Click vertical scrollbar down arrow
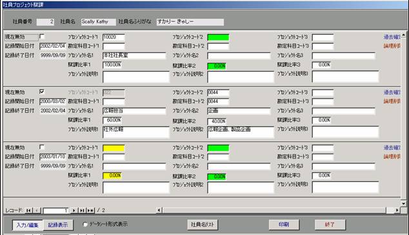 pos(404,203)
